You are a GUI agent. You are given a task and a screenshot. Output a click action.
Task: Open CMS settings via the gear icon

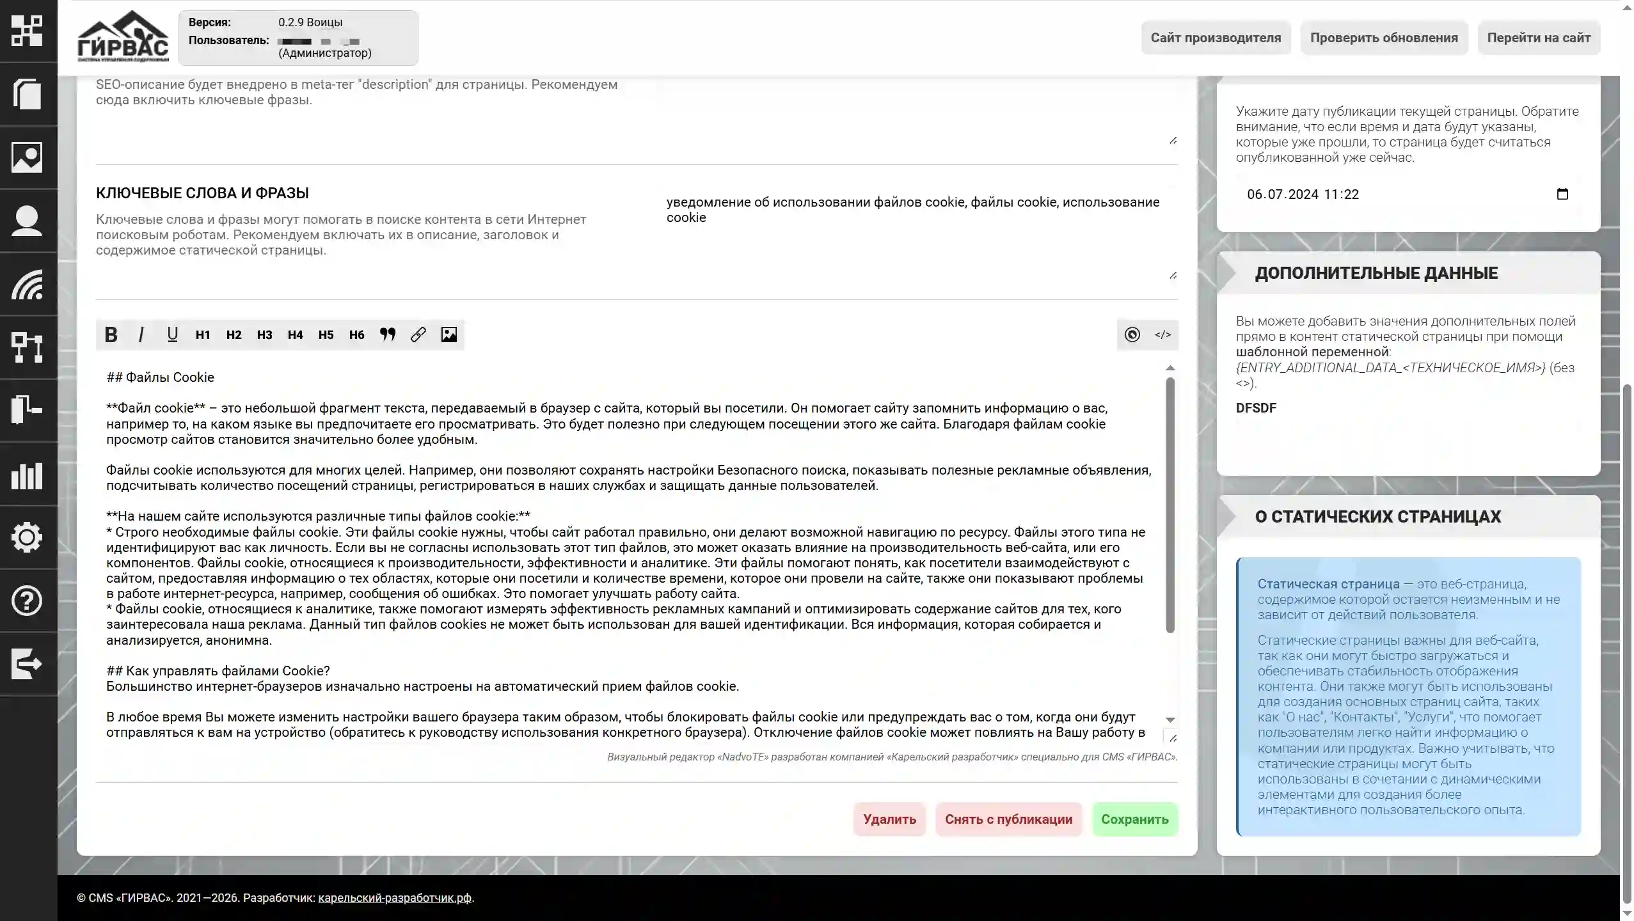pos(28,537)
